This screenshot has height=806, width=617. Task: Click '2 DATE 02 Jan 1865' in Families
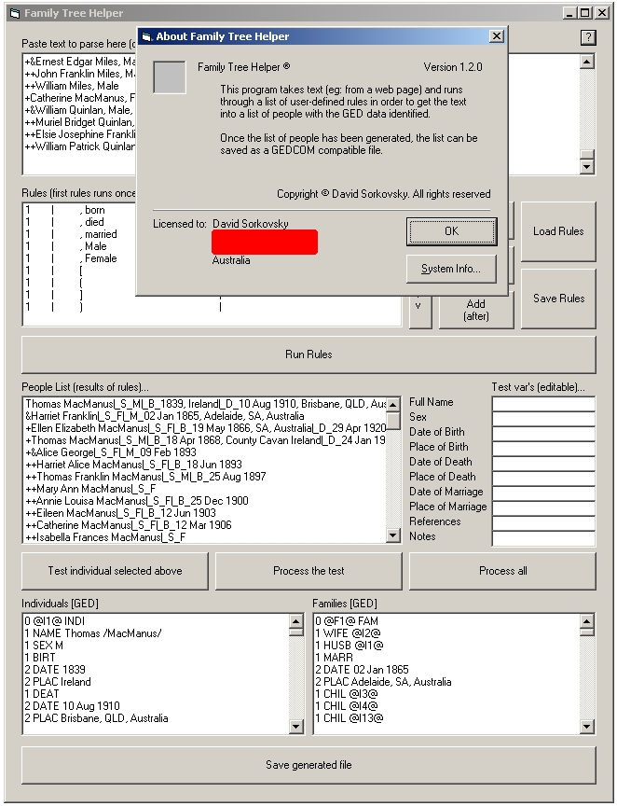click(x=363, y=670)
